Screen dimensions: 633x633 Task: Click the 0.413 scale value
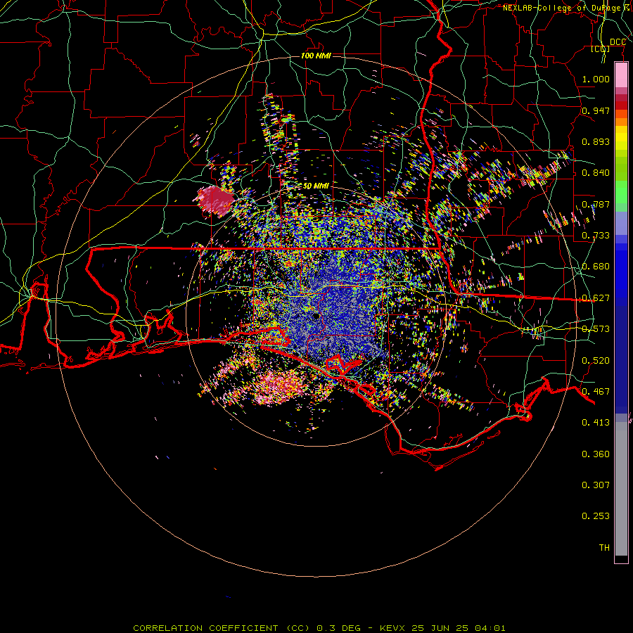(596, 423)
